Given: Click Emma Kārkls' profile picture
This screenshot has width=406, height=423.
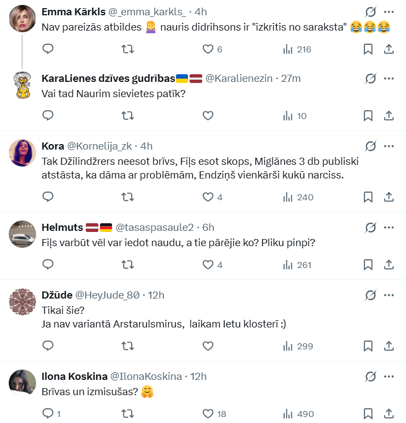Looking at the screenshot, I should click(x=23, y=19).
